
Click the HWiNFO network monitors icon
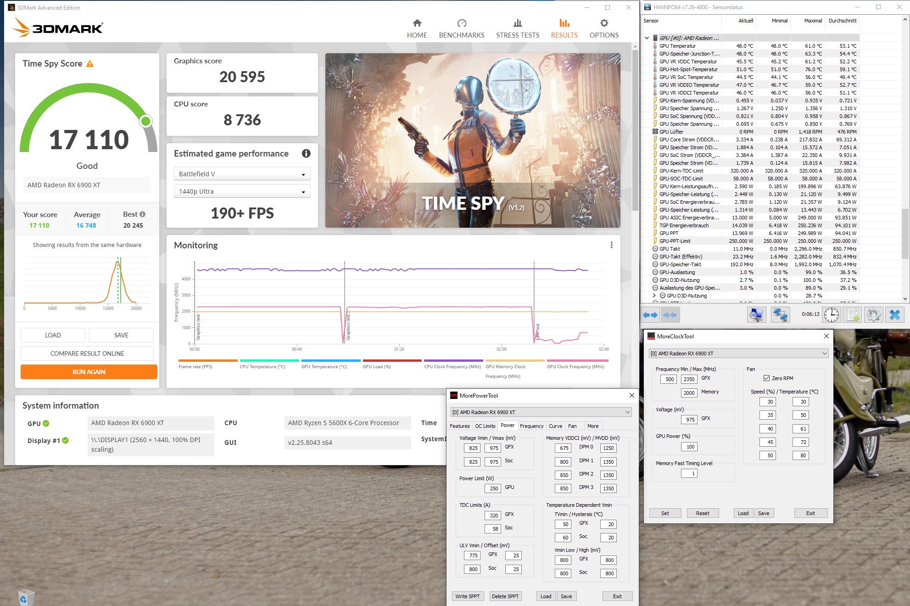click(780, 315)
